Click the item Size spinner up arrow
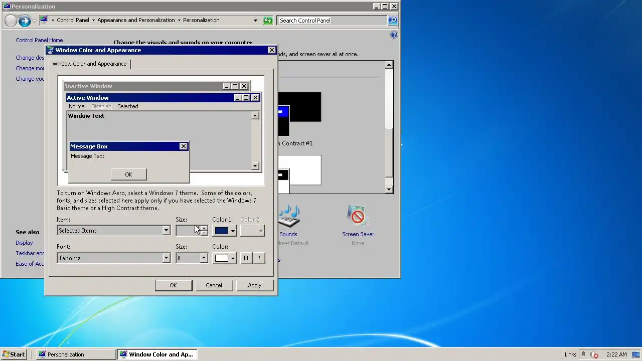The width and height of the screenshot is (642, 361). click(x=204, y=228)
